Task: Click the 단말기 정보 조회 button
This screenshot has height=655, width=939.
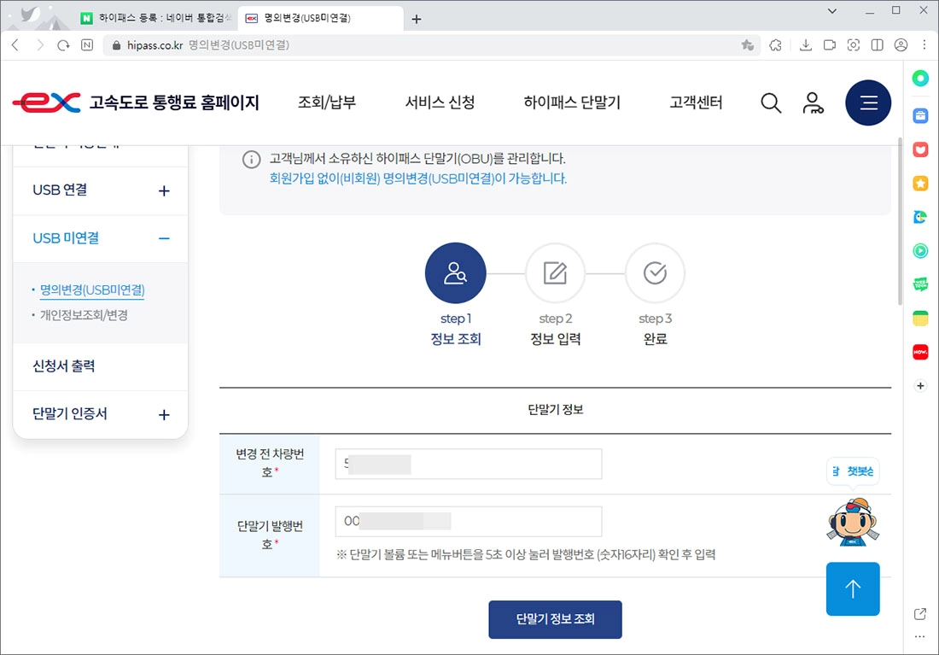Action: 555,619
